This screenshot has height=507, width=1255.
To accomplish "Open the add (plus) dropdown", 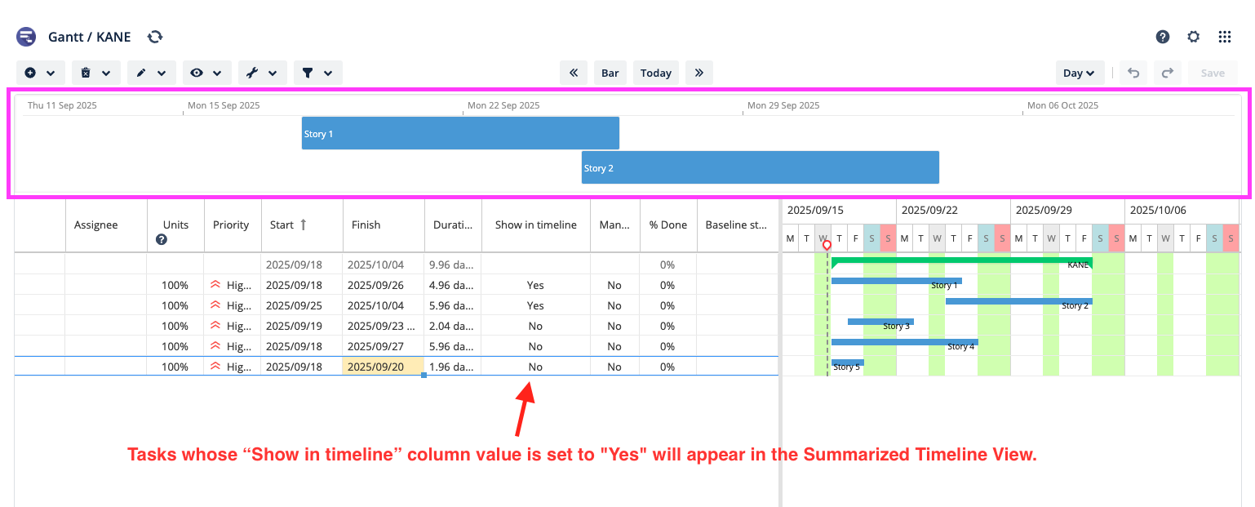I will point(40,73).
